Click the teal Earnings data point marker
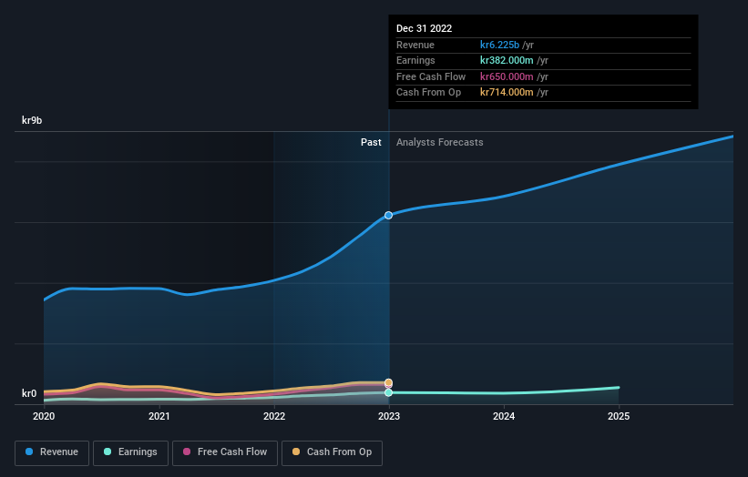 389,392
